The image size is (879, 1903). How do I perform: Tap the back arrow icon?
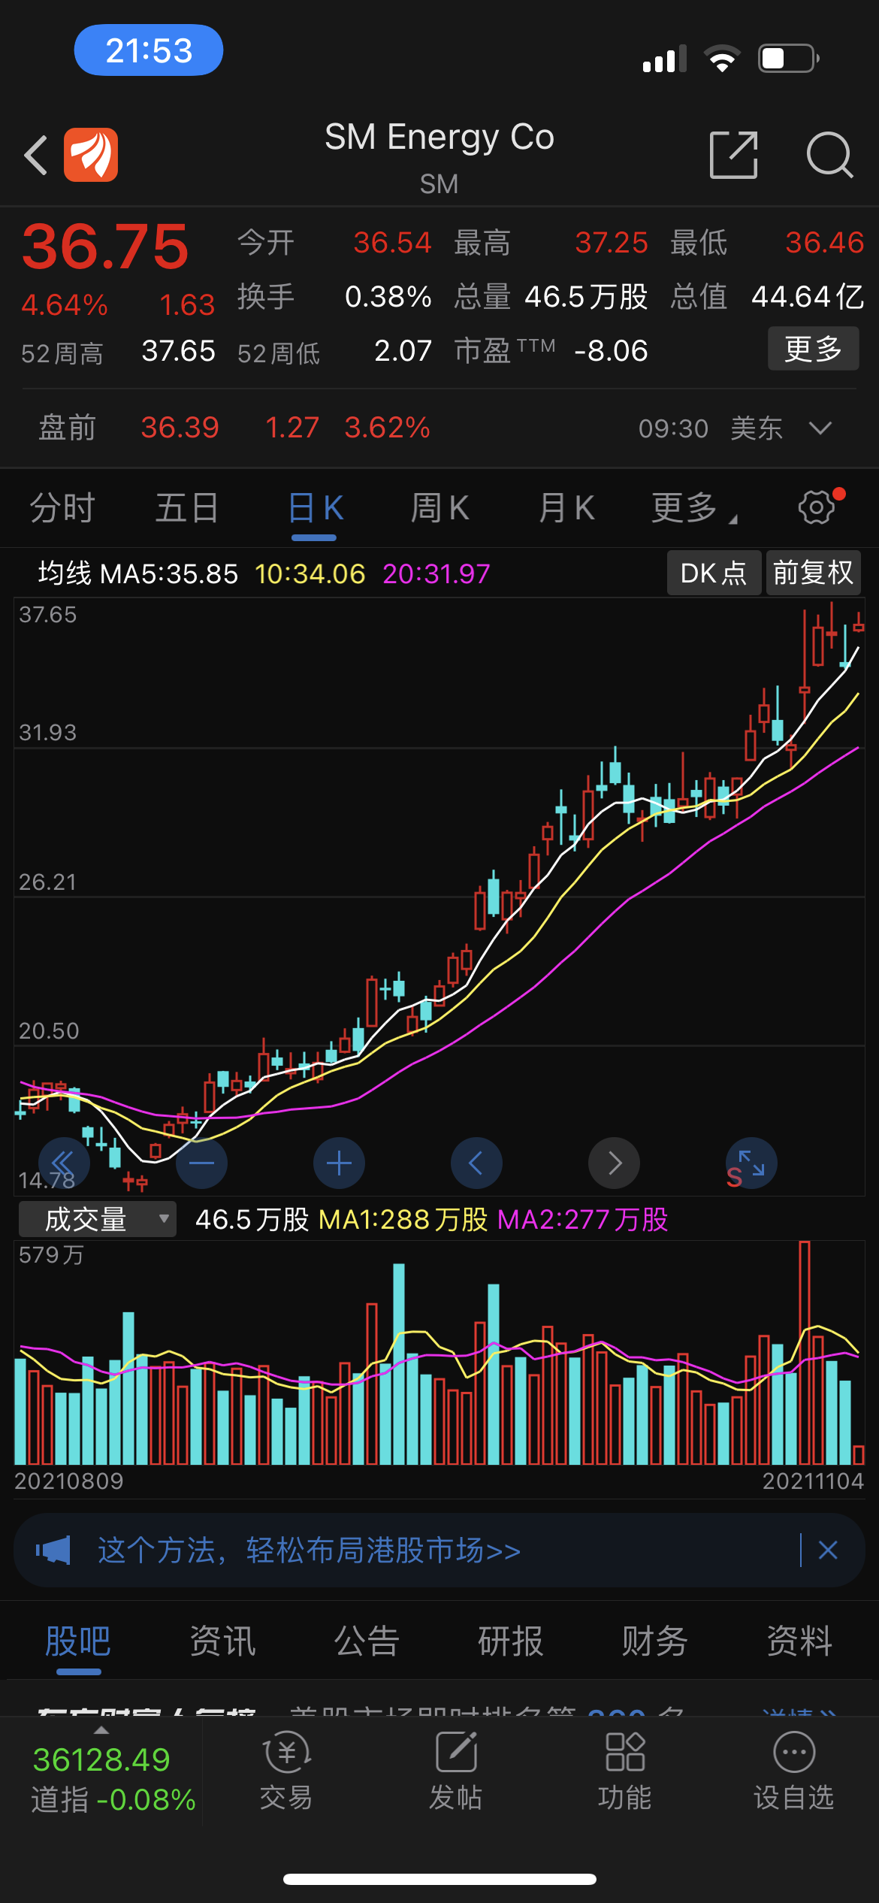pos(36,155)
